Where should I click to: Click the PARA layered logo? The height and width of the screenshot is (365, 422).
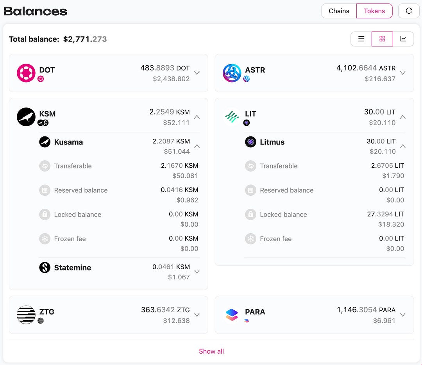tap(232, 315)
